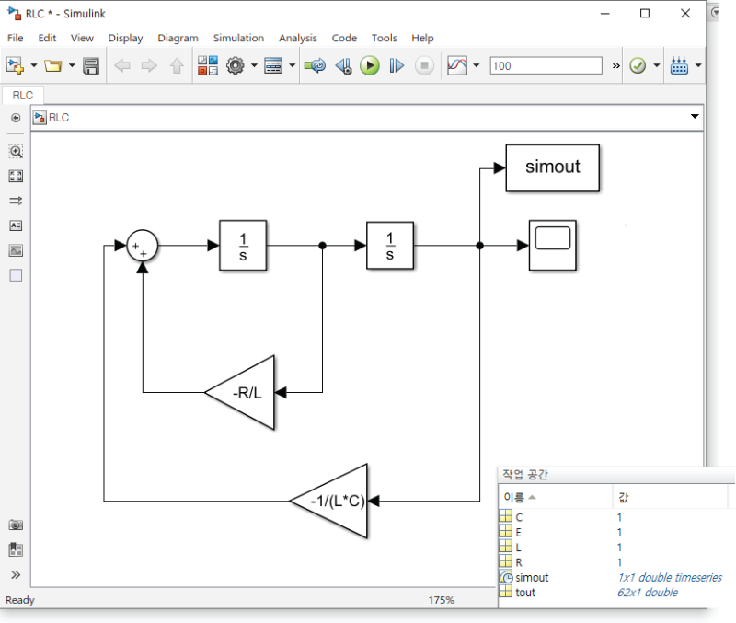Run the simulation with the green play icon

(x=369, y=65)
